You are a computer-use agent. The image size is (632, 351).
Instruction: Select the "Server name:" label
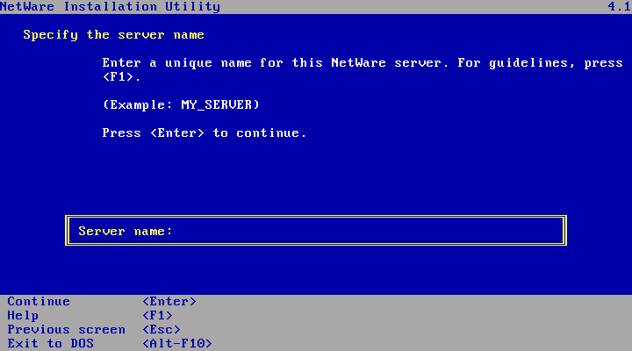[126, 231]
